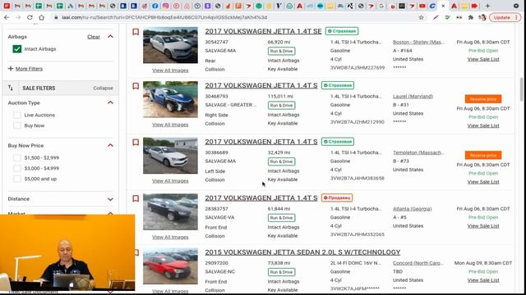Clear the Airbags filter
Image resolution: width=526 pixels, height=295 pixels.
pos(94,37)
